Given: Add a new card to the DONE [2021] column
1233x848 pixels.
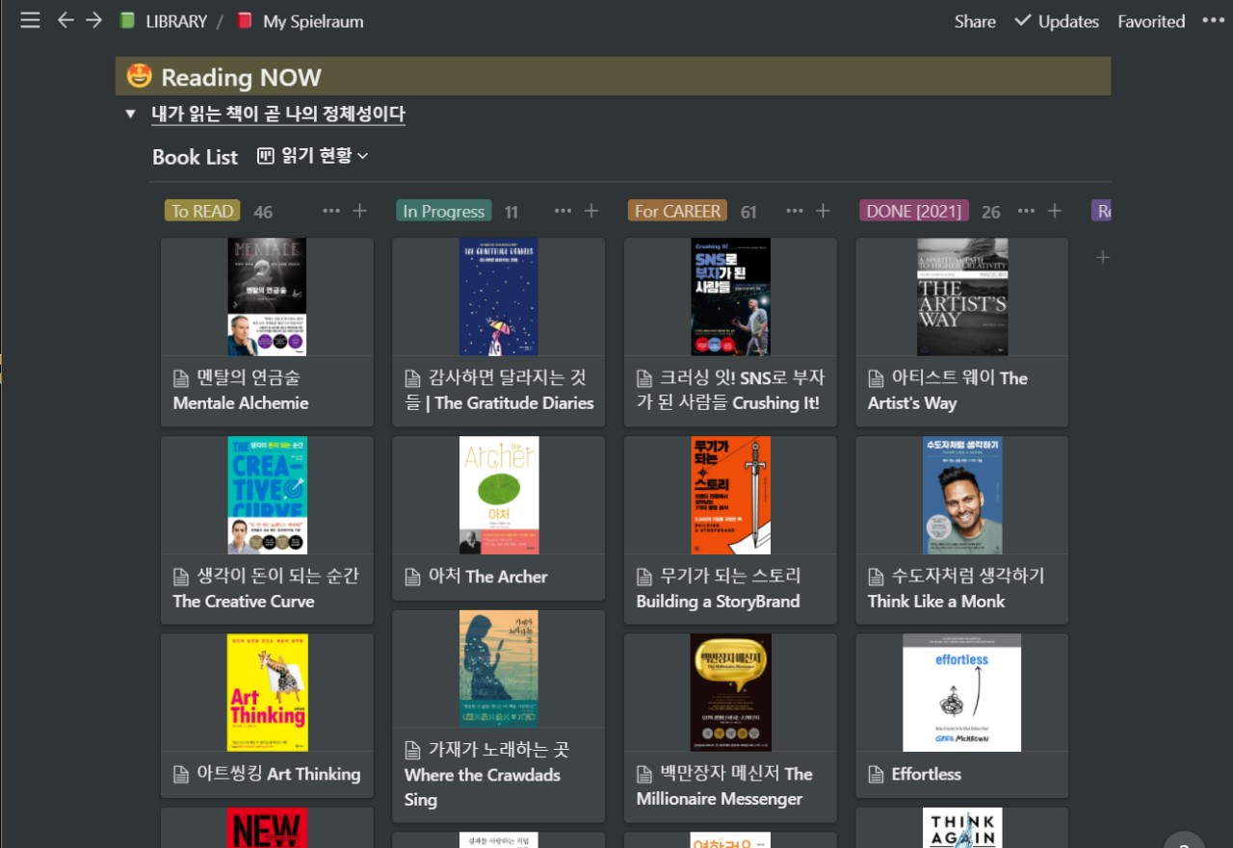Looking at the screenshot, I should (x=1055, y=211).
